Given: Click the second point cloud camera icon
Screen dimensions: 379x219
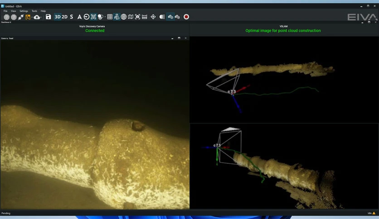Looking at the screenshot, I should click(x=177, y=17).
